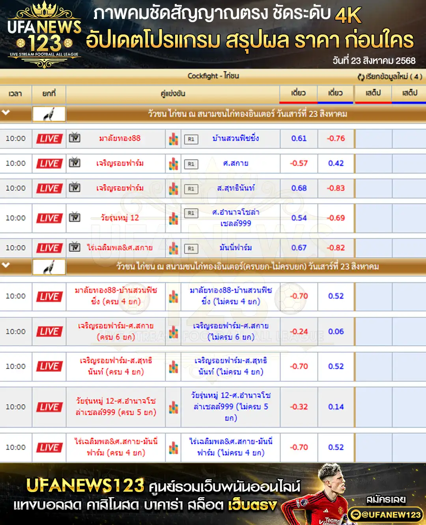This screenshot has height=525, width=426.
Task: Select odds 0.67 for ไร่เฉลิมพล&ศ.สกาย
Action: pyautogui.click(x=299, y=248)
